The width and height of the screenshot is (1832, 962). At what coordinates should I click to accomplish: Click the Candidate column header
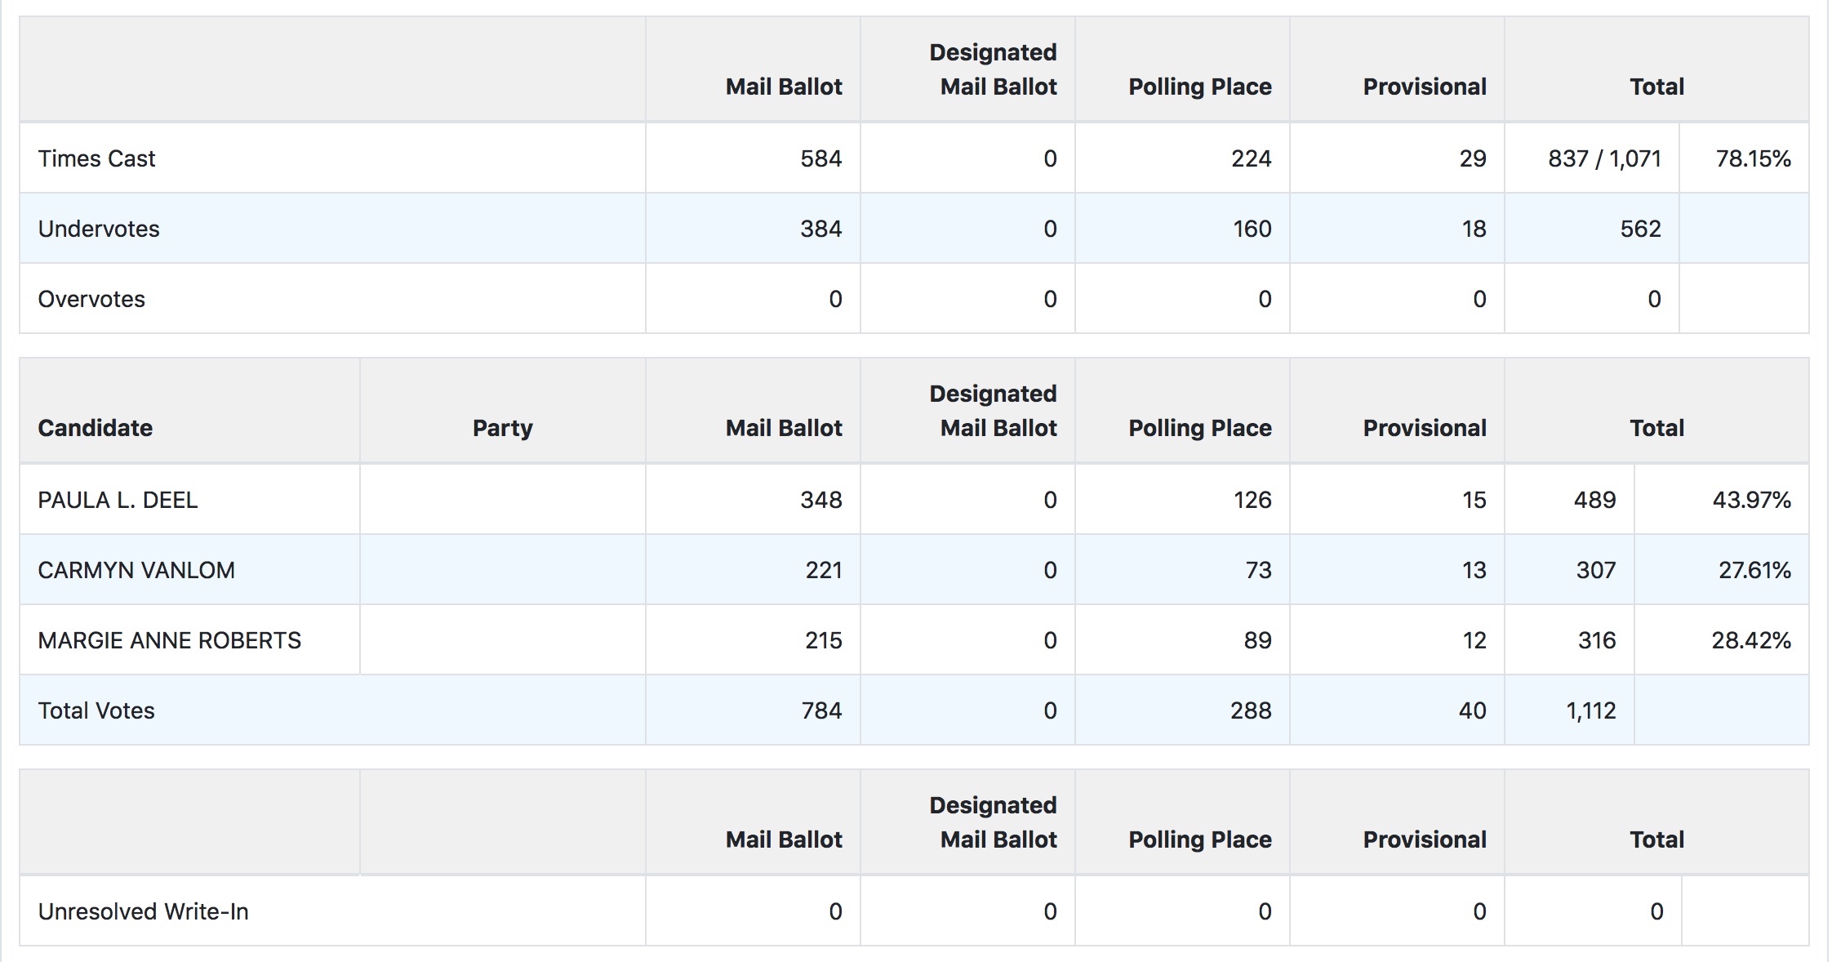point(95,428)
